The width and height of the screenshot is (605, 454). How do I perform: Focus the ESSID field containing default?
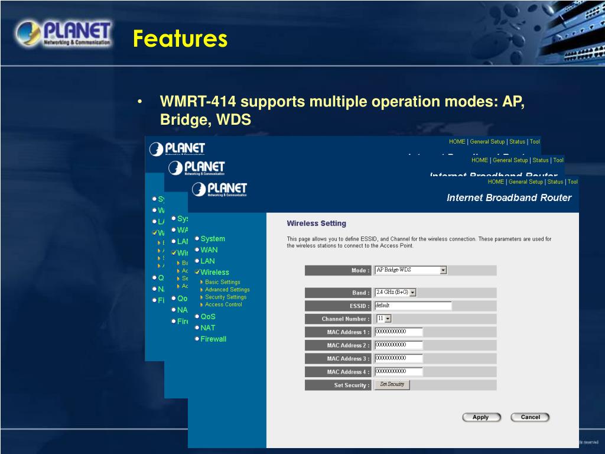pyautogui.click(x=413, y=306)
